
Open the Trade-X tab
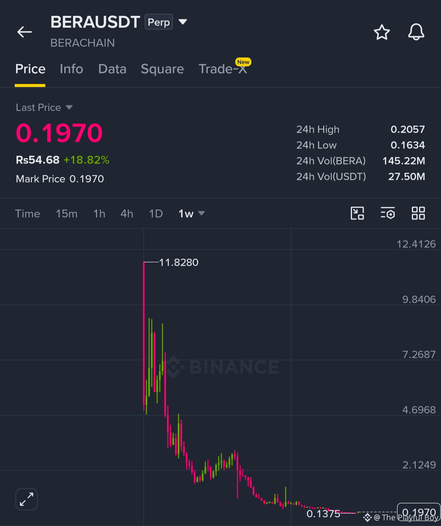pos(223,69)
